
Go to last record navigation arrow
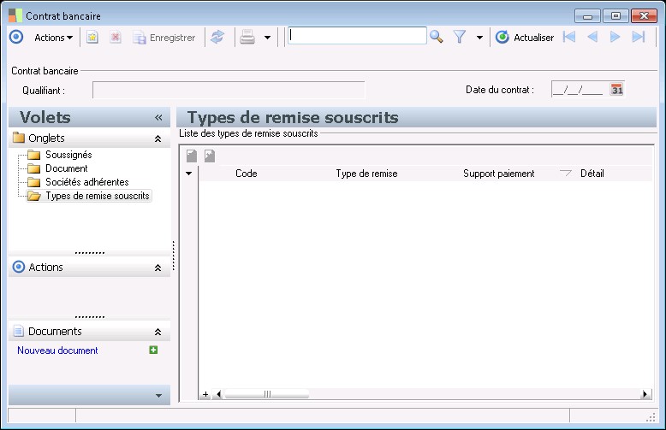[x=639, y=38]
